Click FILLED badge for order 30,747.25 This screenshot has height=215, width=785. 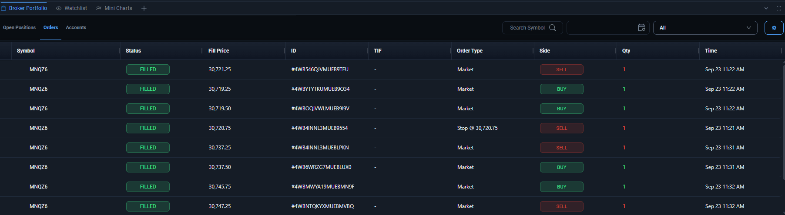pos(148,206)
